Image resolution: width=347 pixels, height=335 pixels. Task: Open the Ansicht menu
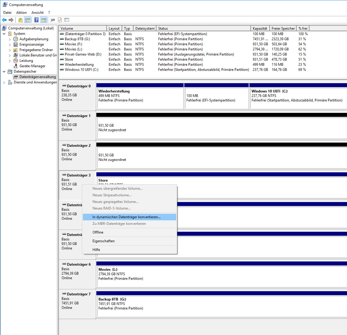tap(38, 13)
